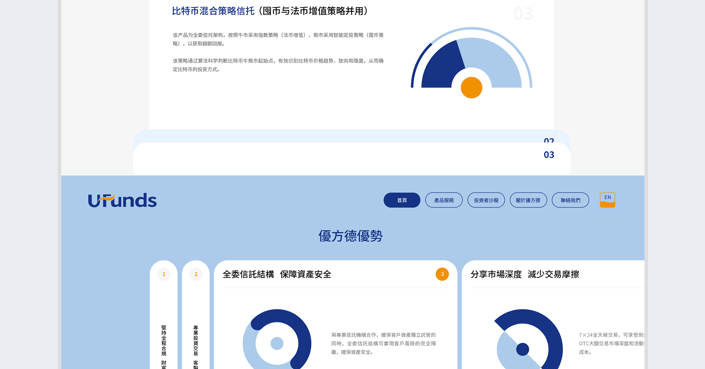Click vertical text 專業投資交易
Image resolution: width=705 pixels, height=369 pixels.
(196, 340)
